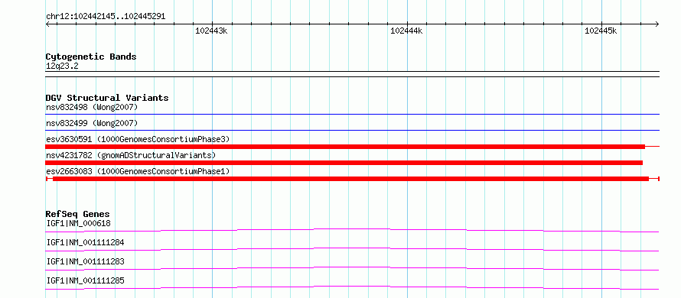The image size is (681, 298).
Task: Click the chr12:102442145..102445291 region label
Action: (x=106, y=17)
